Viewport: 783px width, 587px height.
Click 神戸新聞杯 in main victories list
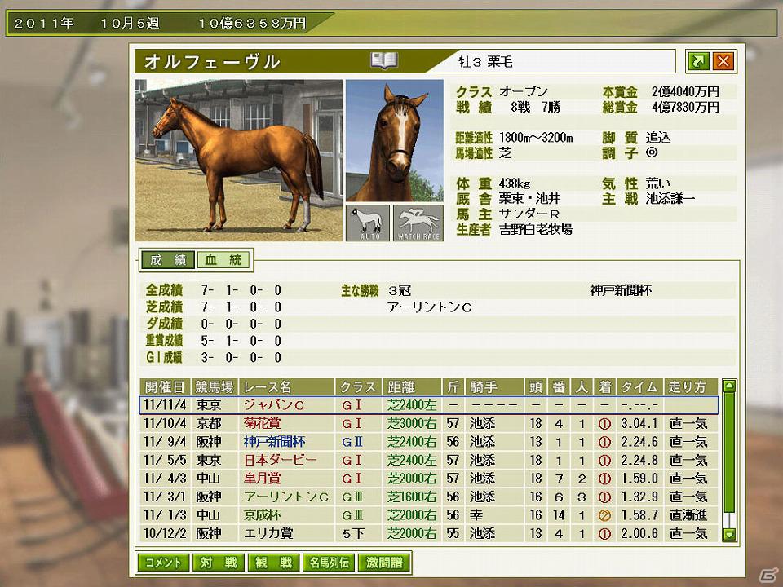(621, 290)
